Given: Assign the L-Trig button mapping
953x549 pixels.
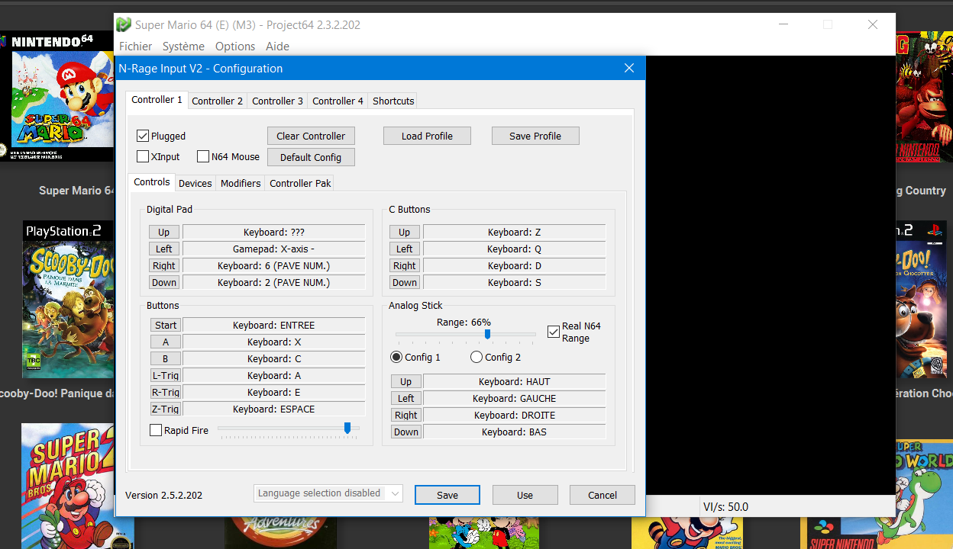Looking at the screenshot, I should (166, 375).
